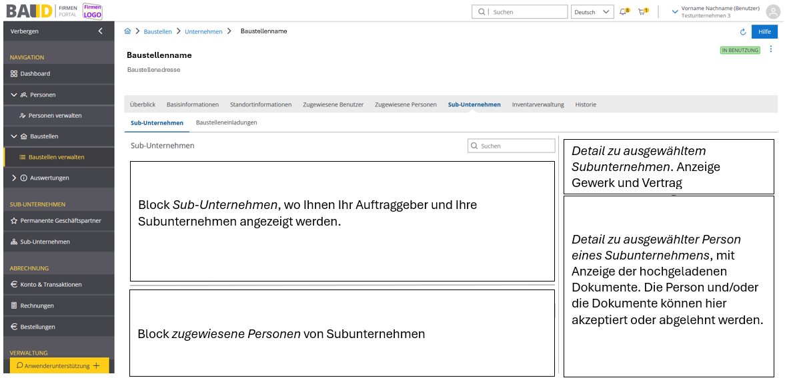Screen dimensions: 785x378
Task: Collapse the Personen navigation group
Action: (x=14, y=95)
